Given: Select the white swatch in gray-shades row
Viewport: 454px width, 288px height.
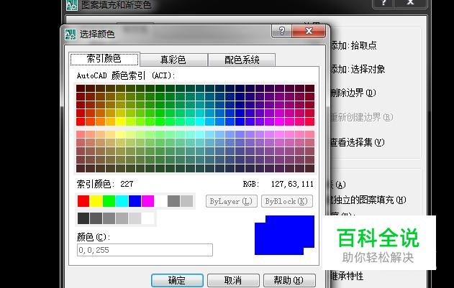Looking at the screenshot, I should [x=148, y=218].
